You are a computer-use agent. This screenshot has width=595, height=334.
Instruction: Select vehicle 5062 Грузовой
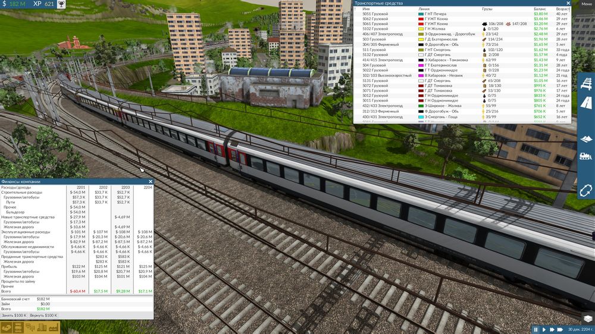pyautogui.click(x=375, y=18)
